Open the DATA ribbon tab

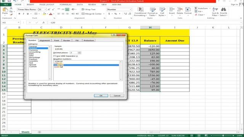point(80,5)
